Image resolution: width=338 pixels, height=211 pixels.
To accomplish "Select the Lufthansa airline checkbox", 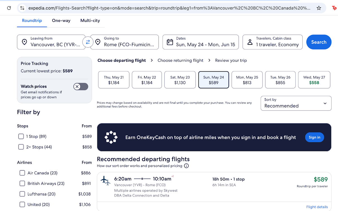I will coord(22,194).
